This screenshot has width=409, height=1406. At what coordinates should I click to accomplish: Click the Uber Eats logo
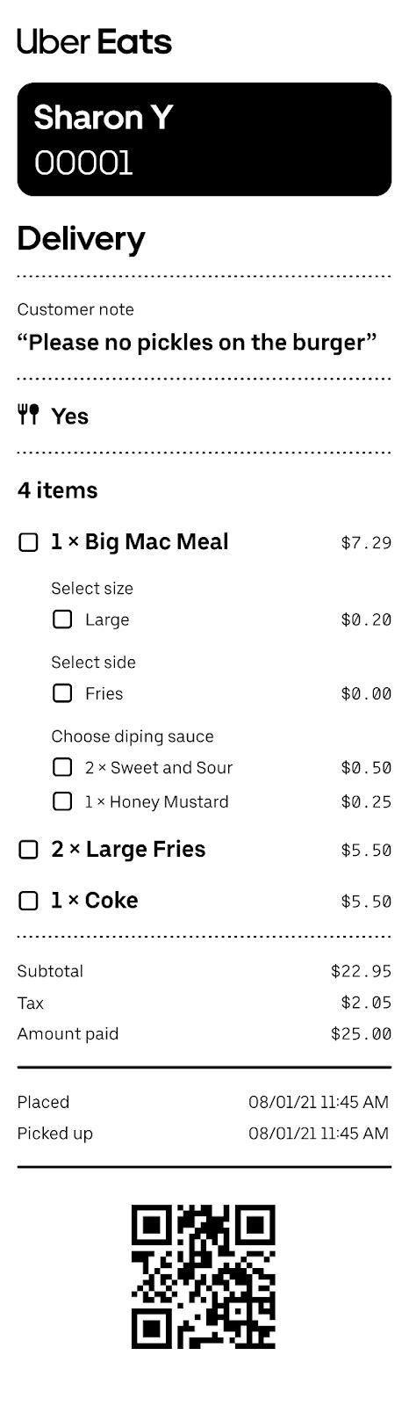point(95,41)
